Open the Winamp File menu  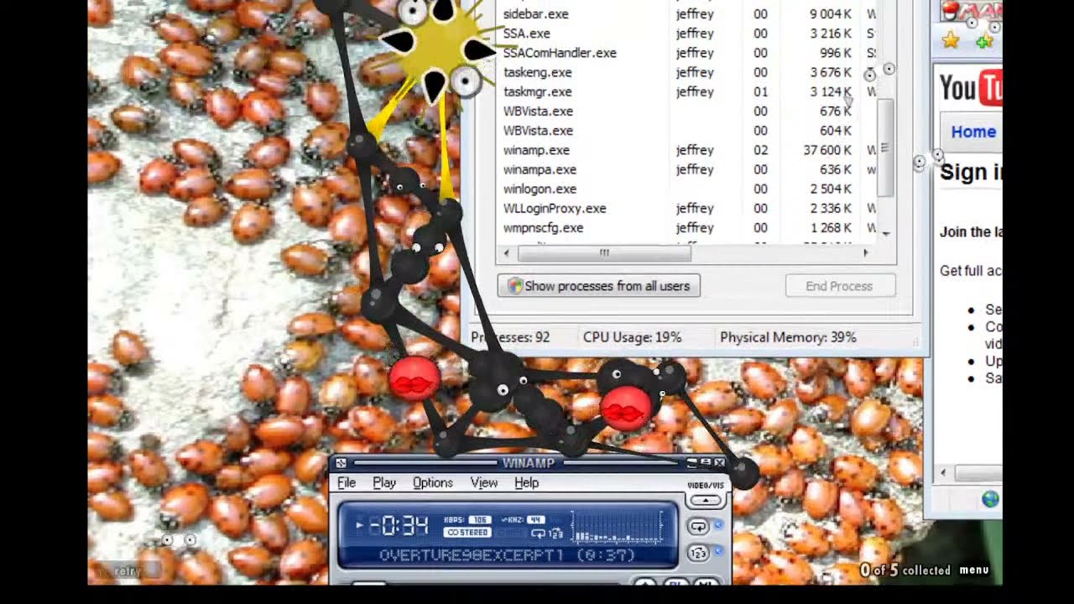347,482
